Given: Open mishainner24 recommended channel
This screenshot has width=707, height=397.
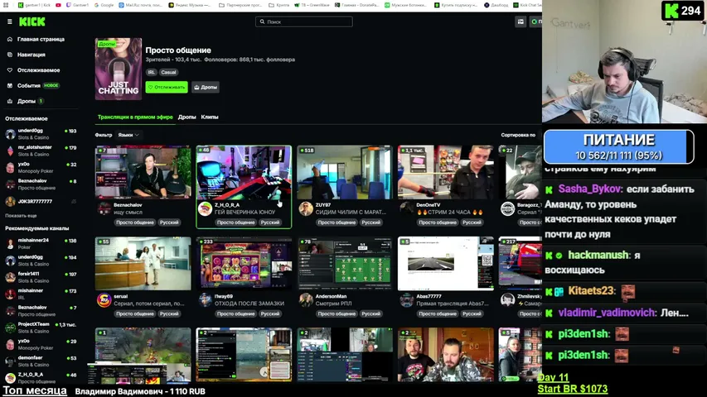Looking at the screenshot, I should tap(41, 243).
